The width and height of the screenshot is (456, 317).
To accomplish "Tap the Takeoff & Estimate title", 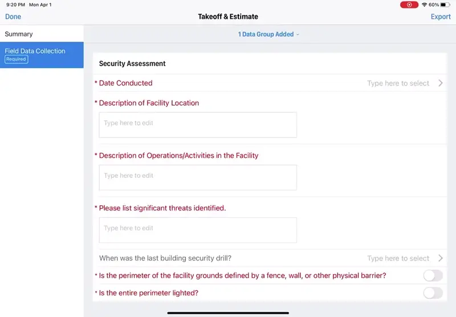I will 228,17.
